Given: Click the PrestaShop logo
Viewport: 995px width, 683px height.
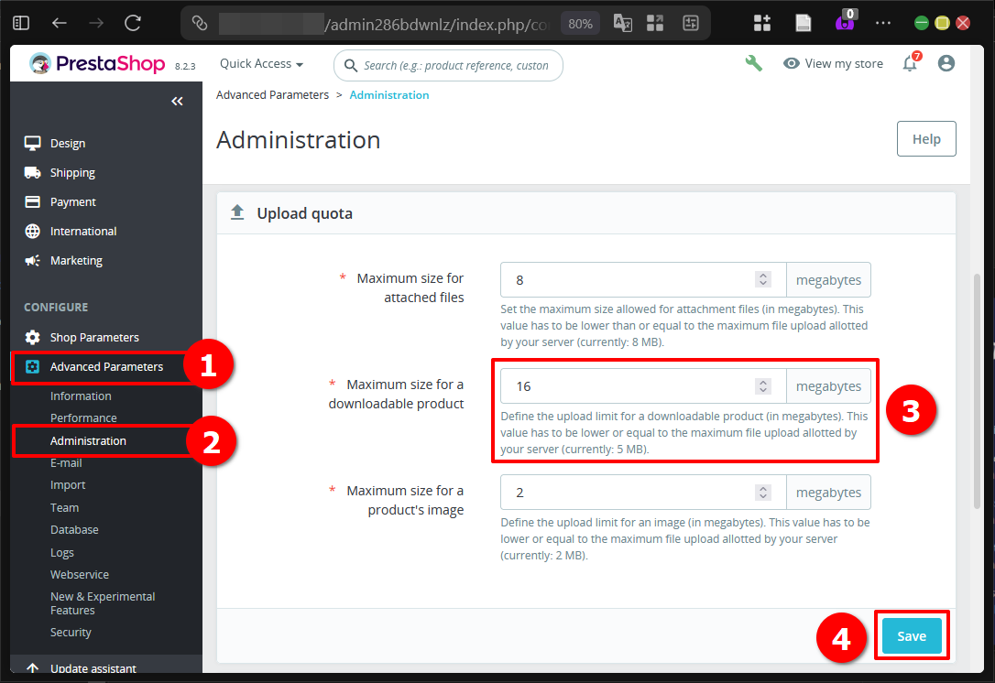Looking at the screenshot, I should (97, 63).
